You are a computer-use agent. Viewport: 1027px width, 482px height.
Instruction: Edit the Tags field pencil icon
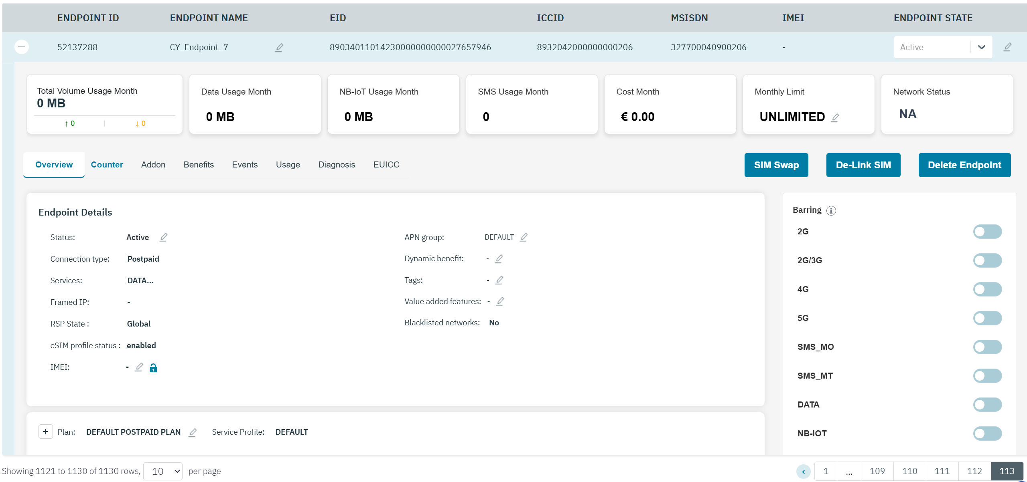click(499, 280)
